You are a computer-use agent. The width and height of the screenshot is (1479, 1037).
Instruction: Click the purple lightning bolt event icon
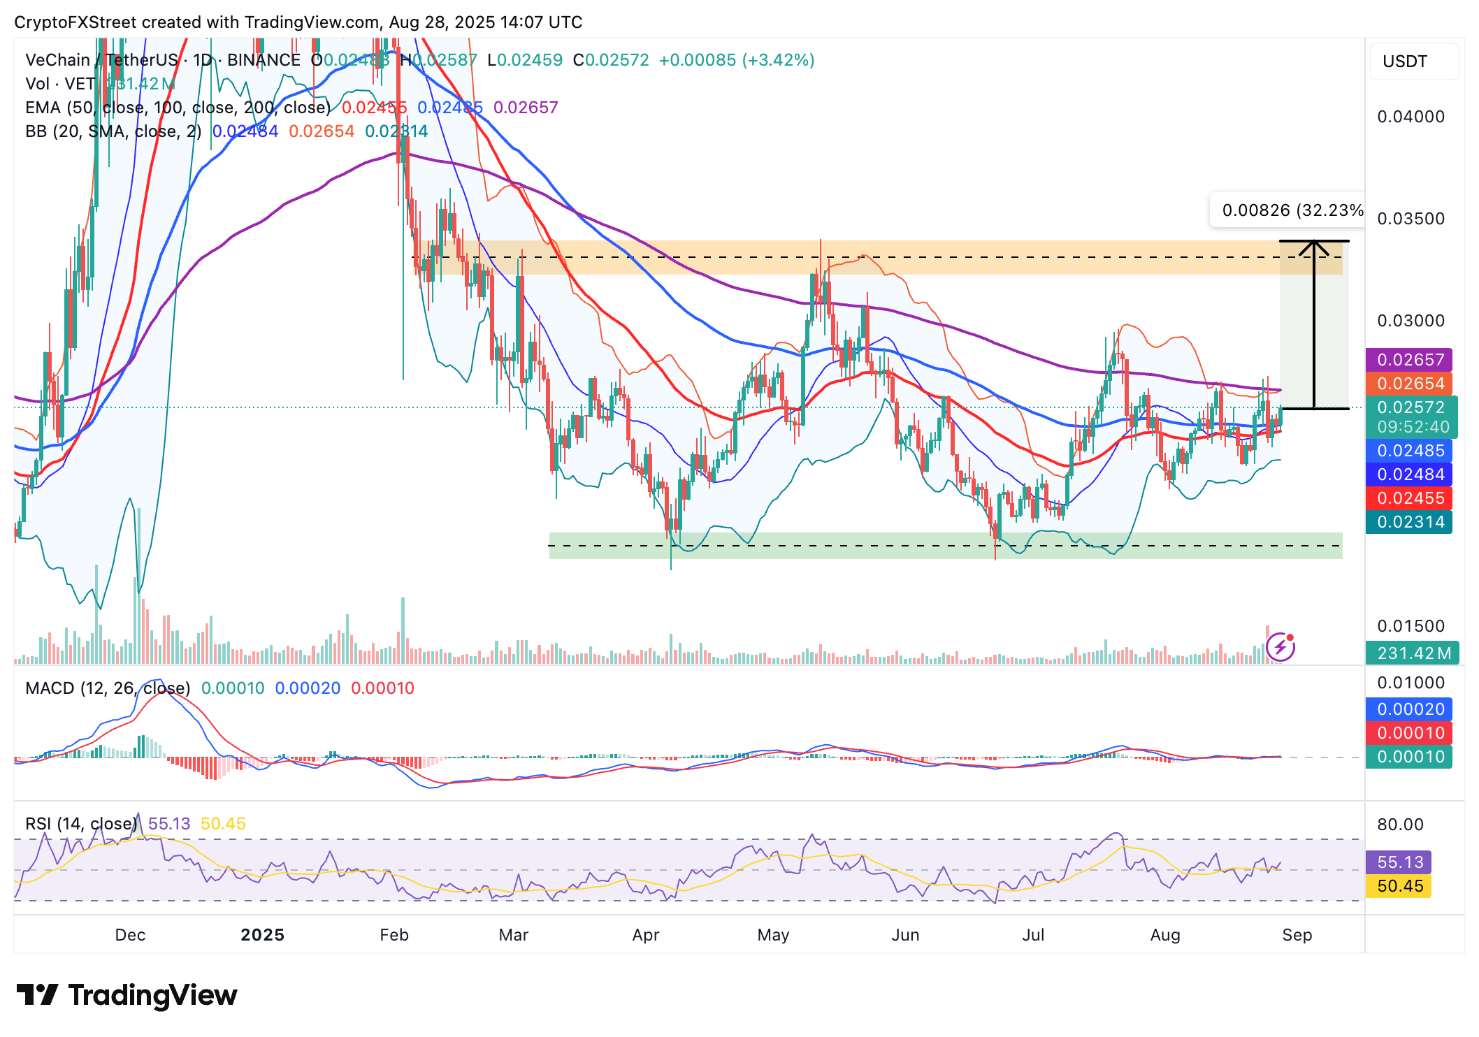1280,646
